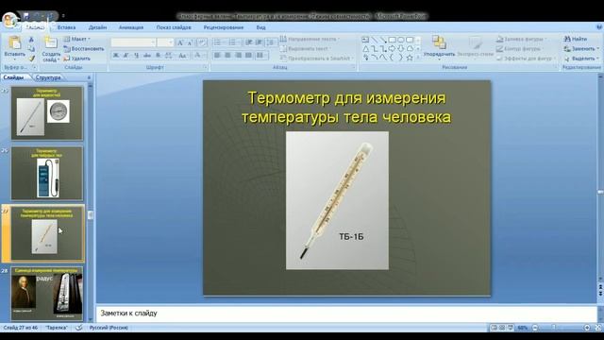Paste with the Вставить clipboard button

tap(15, 48)
